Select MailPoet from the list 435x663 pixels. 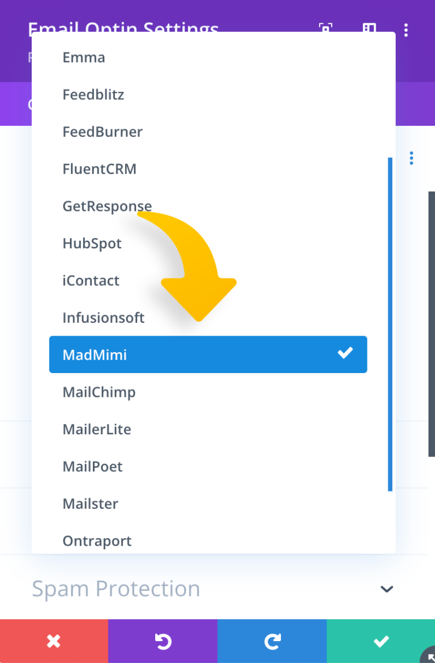point(93,466)
